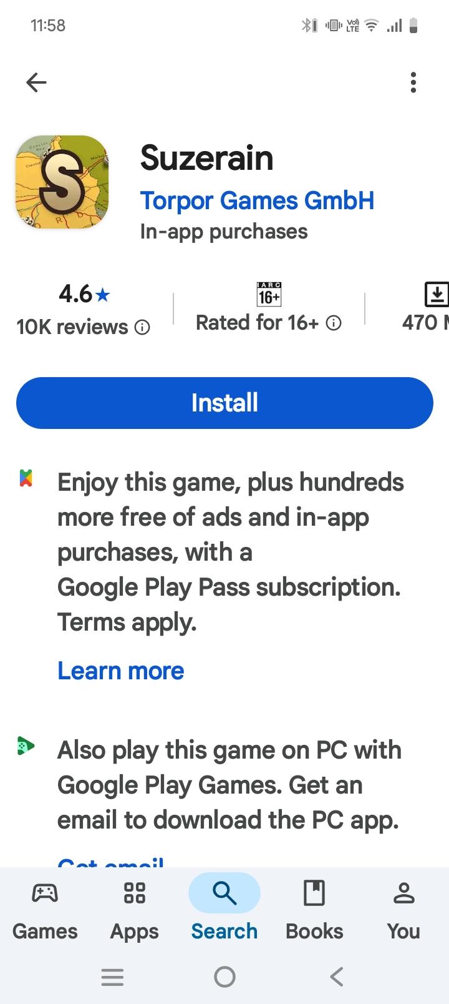This screenshot has height=1004, width=449.
Task: Tap the Google Play Pass icon
Action: [26, 478]
